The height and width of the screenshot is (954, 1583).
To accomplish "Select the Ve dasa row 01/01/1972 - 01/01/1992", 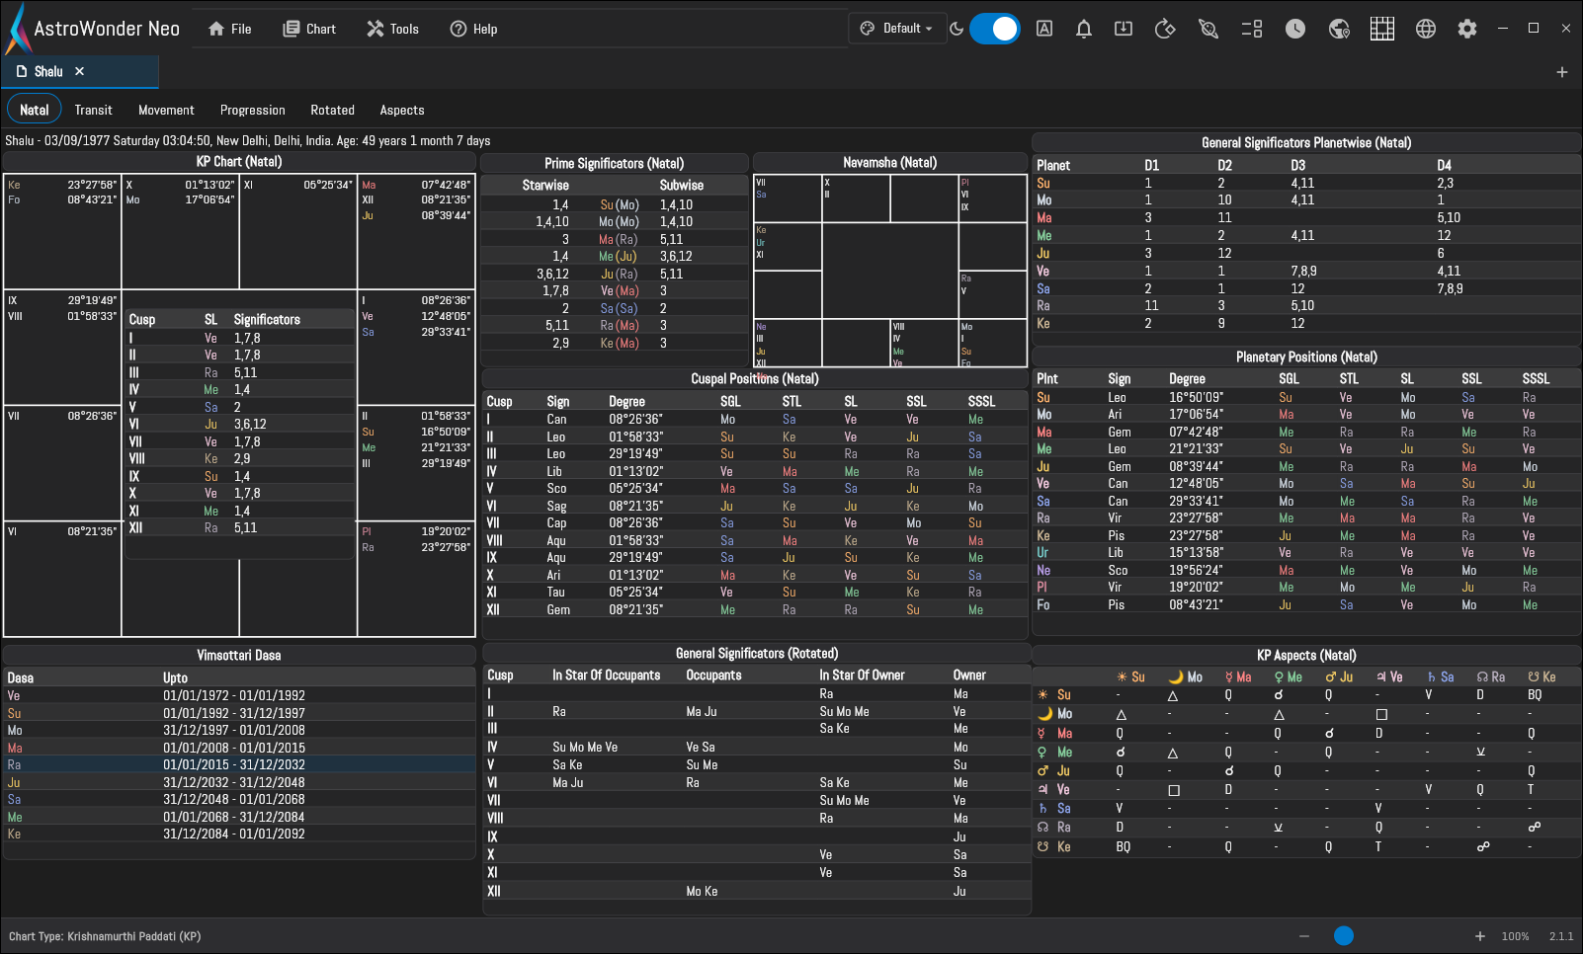I will [239, 695].
